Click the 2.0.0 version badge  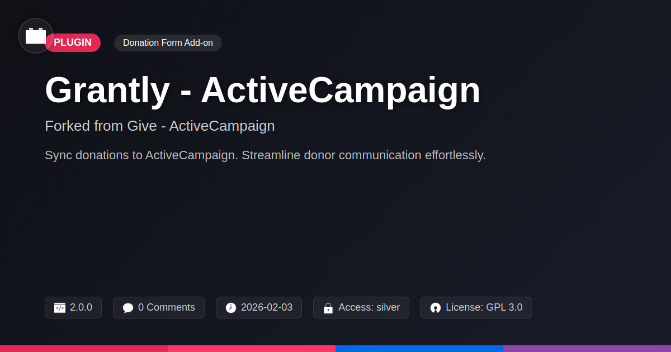tap(73, 308)
